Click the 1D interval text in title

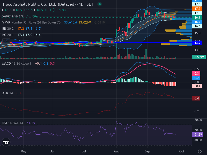tap(81, 4)
